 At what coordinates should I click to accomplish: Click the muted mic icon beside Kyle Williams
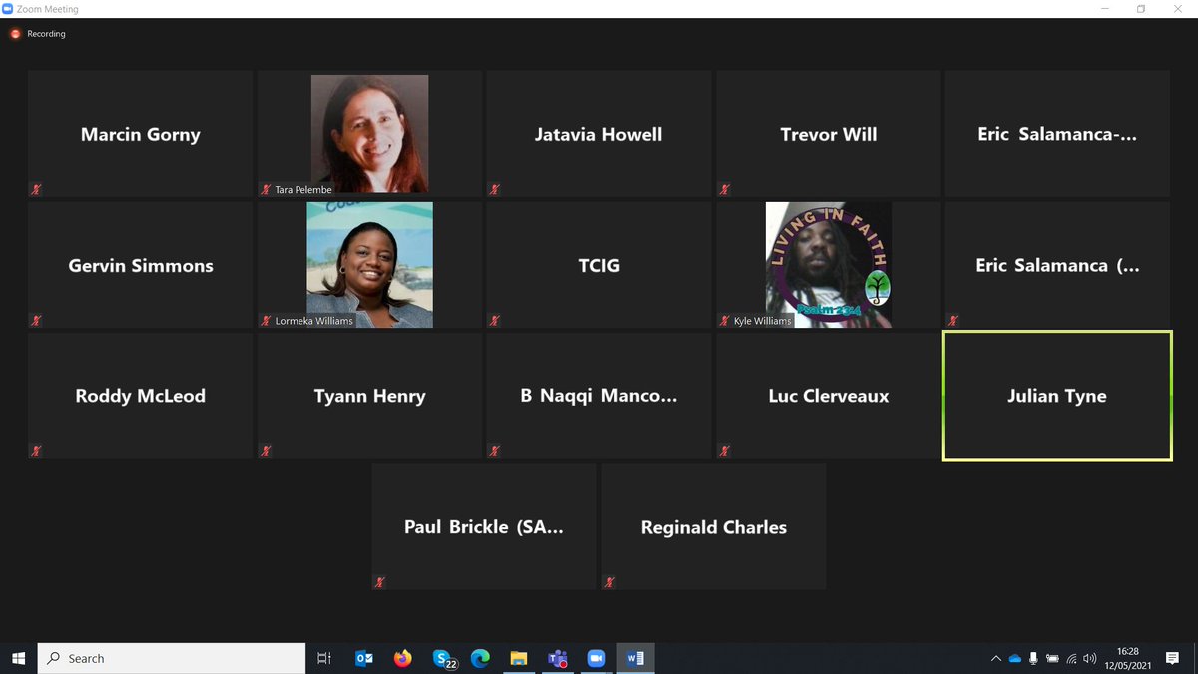click(x=725, y=321)
